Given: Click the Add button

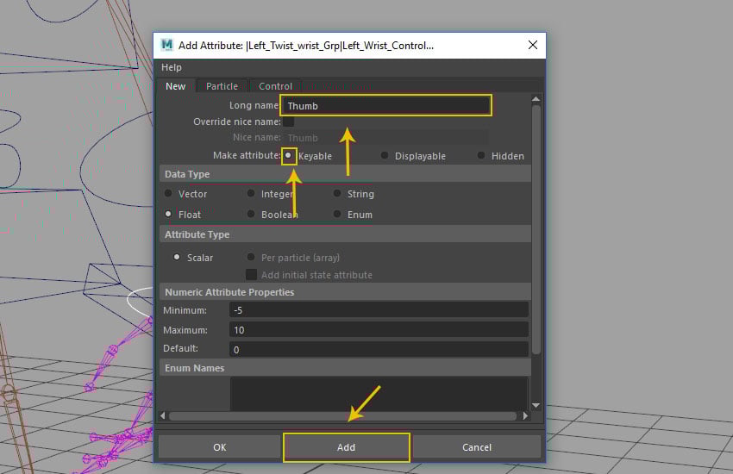Looking at the screenshot, I should tap(347, 447).
